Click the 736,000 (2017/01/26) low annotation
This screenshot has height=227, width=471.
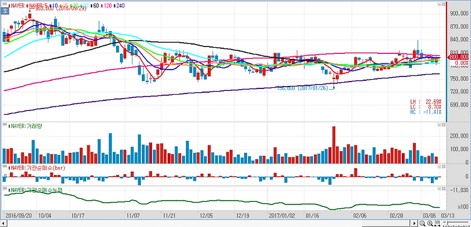pos(302,88)
